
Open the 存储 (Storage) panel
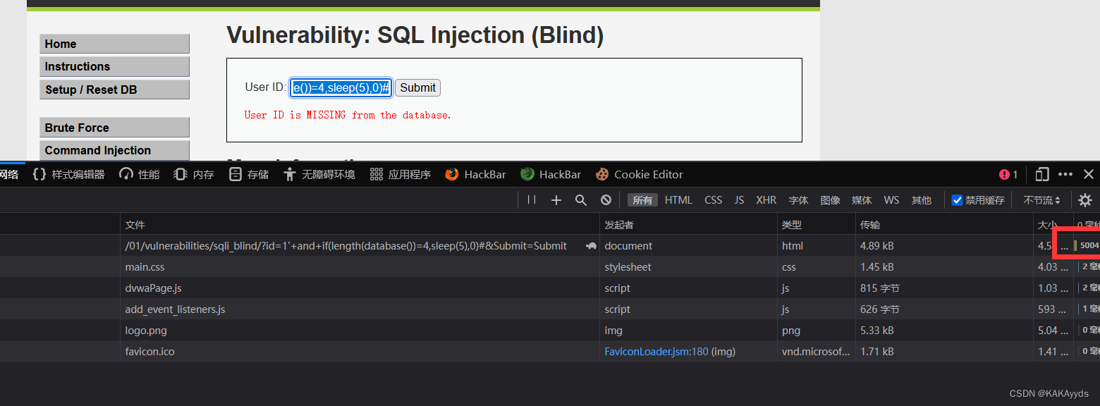pos(248,174)
